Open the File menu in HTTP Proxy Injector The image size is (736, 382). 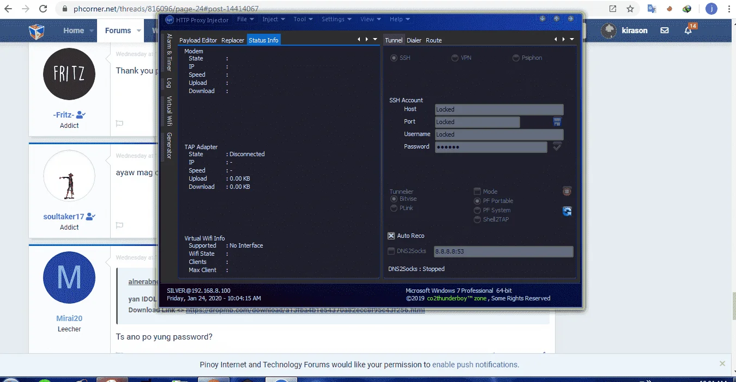tap(245, 19)
